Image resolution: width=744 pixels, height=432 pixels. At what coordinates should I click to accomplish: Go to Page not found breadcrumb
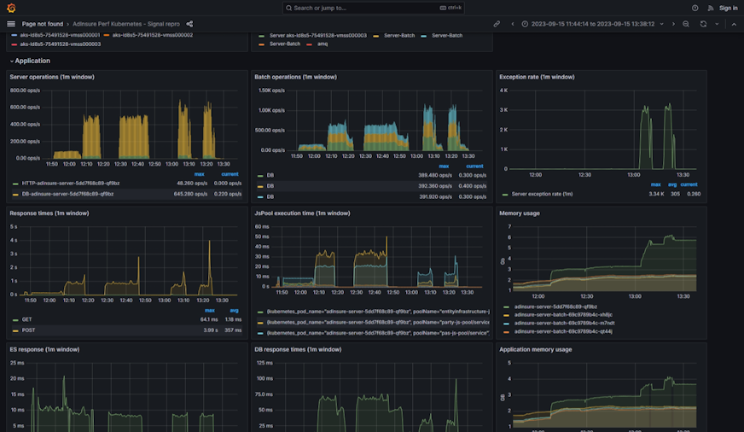coord(42,24)
